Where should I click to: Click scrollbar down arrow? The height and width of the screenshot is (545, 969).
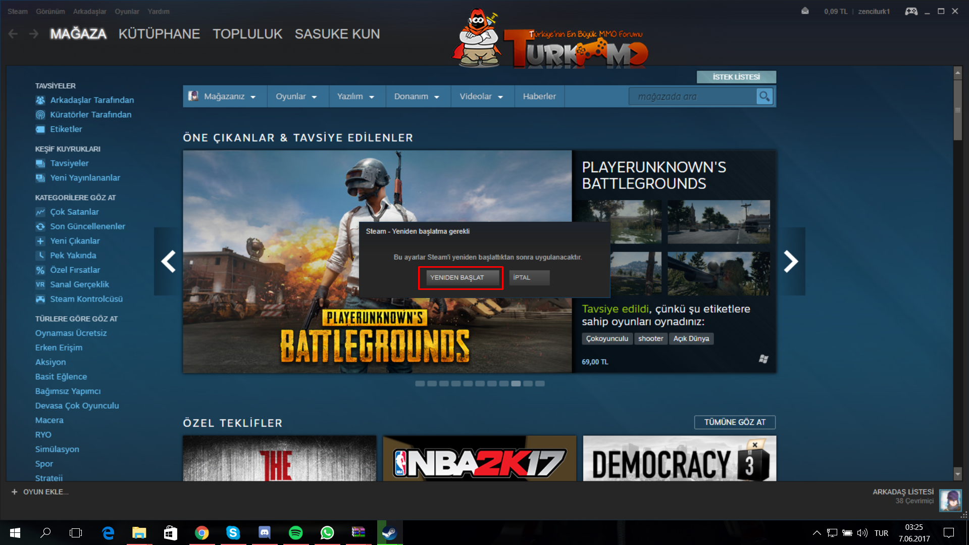coord(957,474)
